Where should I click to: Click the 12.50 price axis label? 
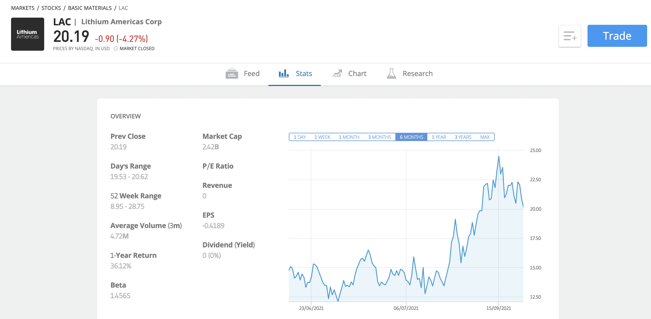pyautogui.click(x=536, y=297)
